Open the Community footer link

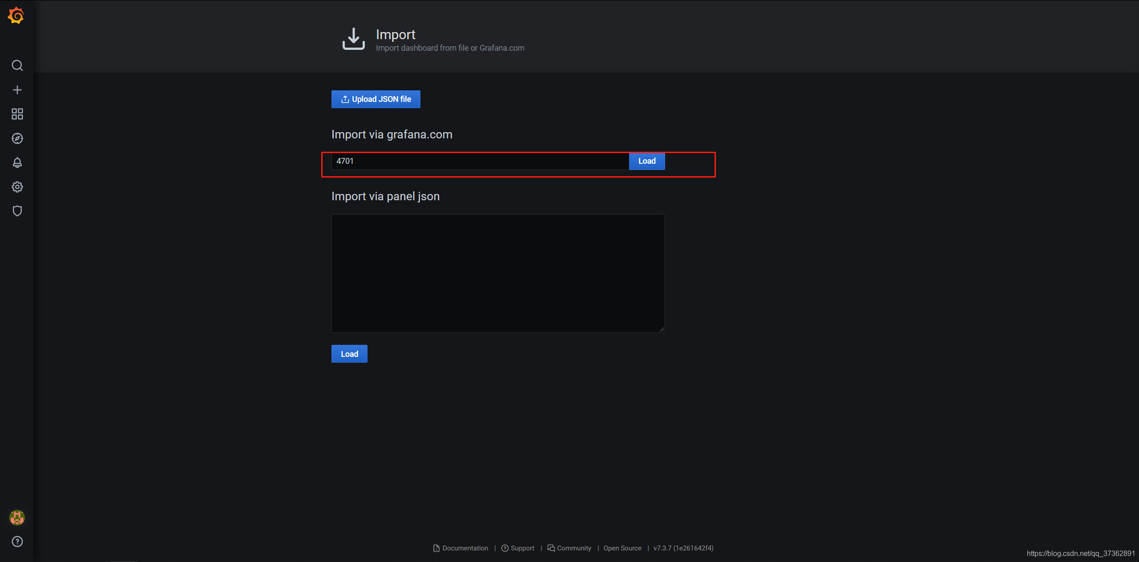coord(569,548)
